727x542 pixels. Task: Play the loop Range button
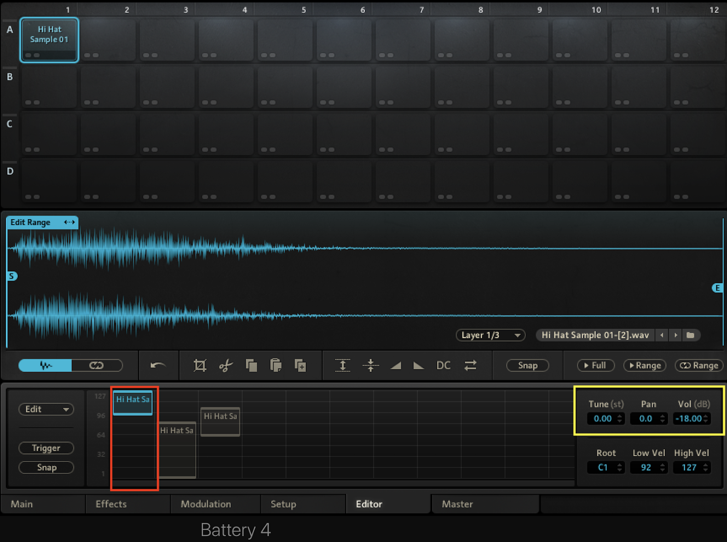[699, 366]
